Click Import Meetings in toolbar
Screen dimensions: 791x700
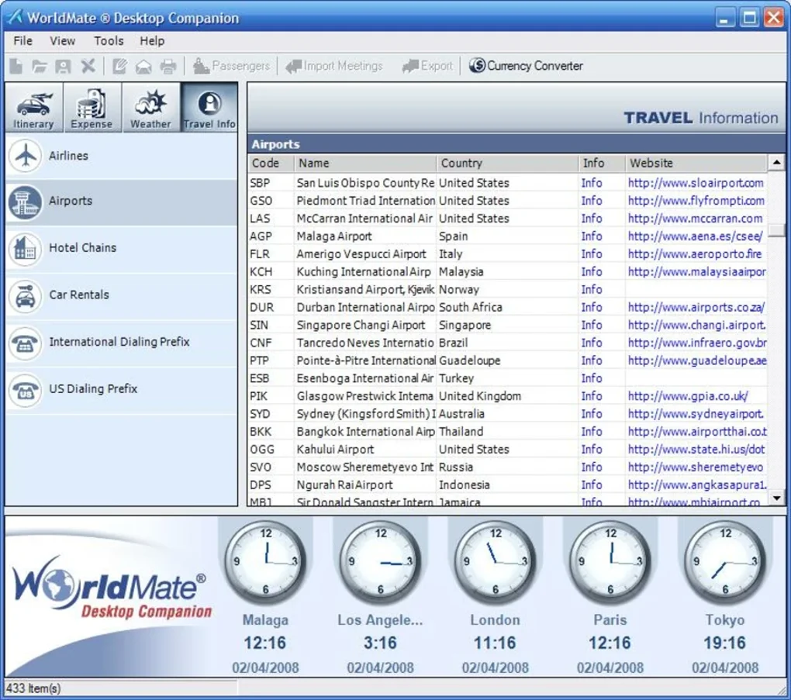point(334,66)
